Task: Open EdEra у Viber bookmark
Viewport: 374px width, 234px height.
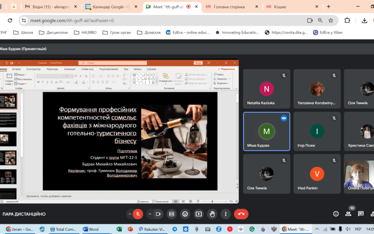Action: 328,32
